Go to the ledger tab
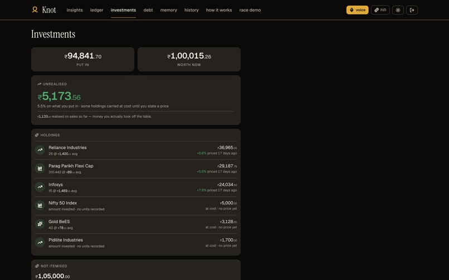The image size is (449, 280). click(97, 10)
